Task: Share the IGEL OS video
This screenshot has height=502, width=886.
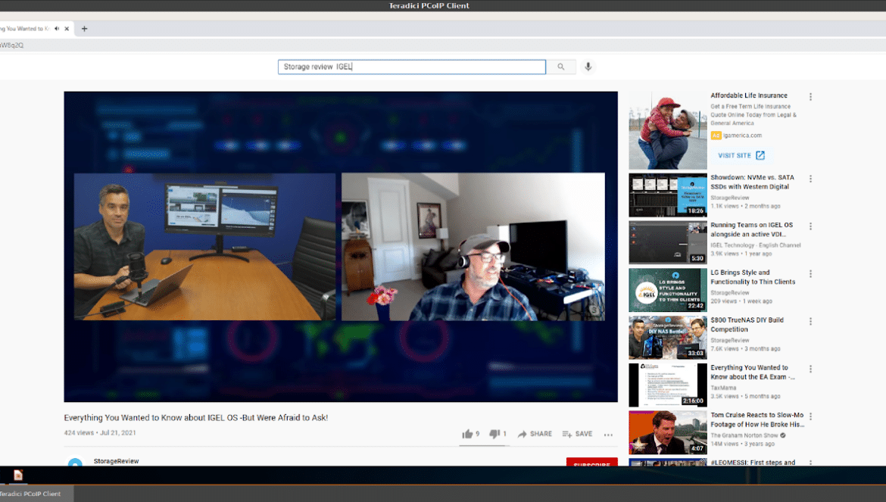Action: 535,434
